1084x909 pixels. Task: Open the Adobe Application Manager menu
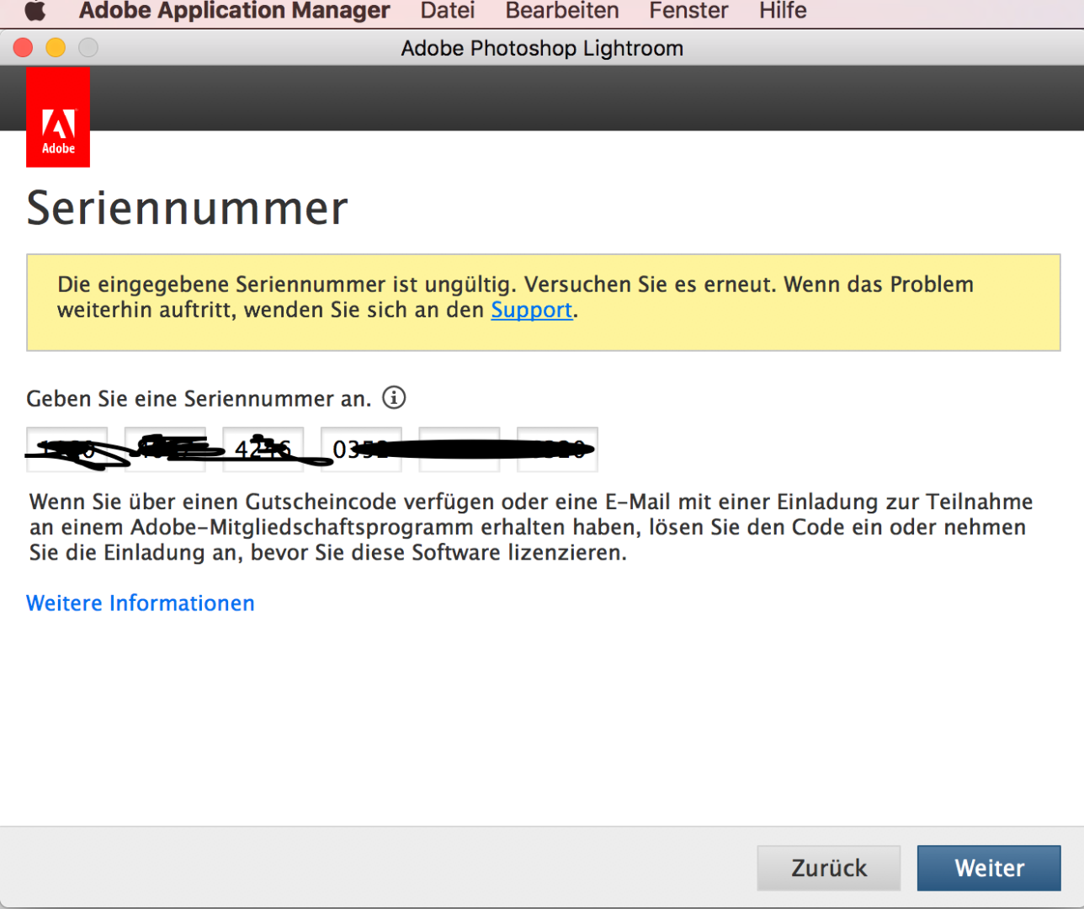[x=234, y=11]
